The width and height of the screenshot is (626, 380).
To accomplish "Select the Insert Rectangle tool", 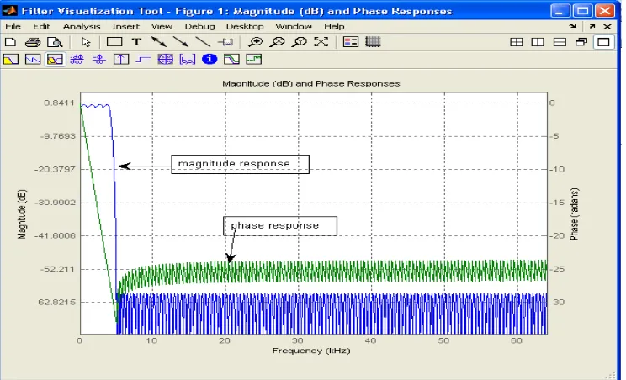I will pos(114,42).
